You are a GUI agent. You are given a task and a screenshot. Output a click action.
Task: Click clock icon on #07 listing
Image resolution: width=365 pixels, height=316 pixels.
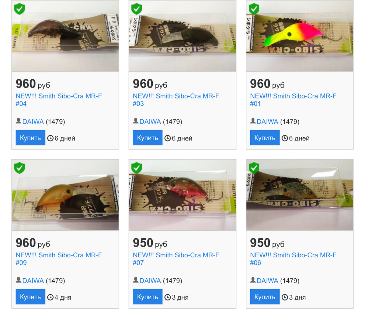[168, 297]
